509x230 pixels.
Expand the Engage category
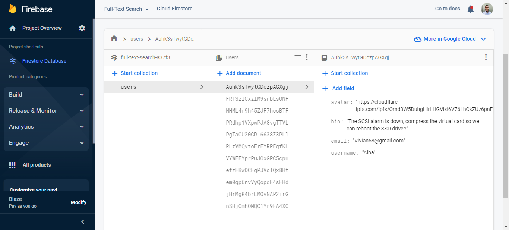click(46, 143)
